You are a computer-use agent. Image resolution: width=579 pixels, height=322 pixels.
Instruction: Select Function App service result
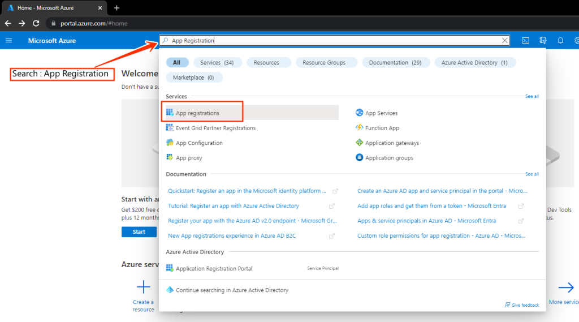[382, 128]
